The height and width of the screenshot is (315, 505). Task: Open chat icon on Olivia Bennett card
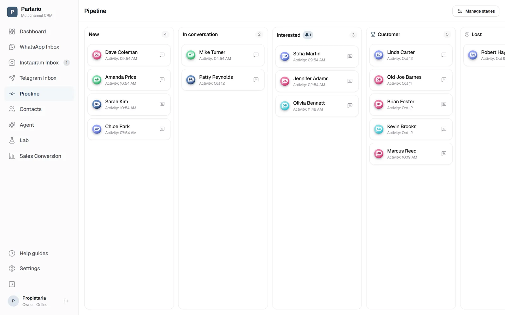pos(350,106)
